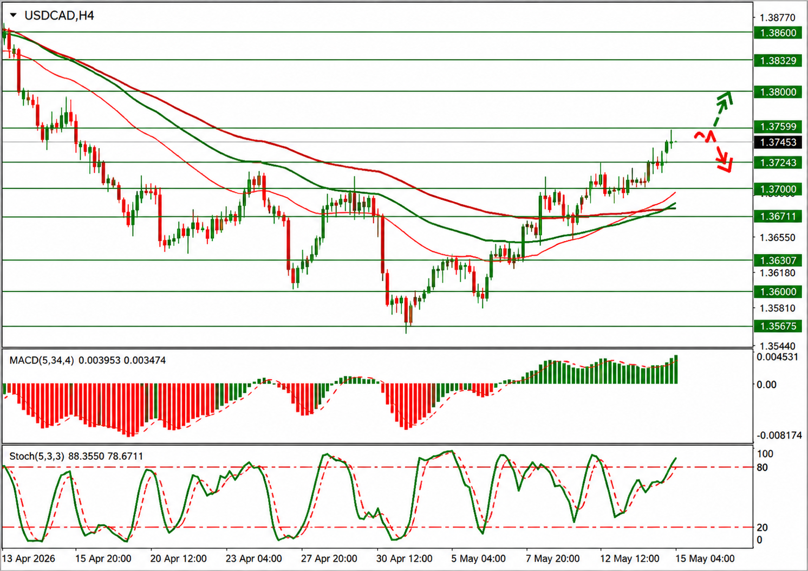Click the MACD scale value 0.004531
Image resolution: width=808 pixels, height=571 pixels.
coord(777,357)
